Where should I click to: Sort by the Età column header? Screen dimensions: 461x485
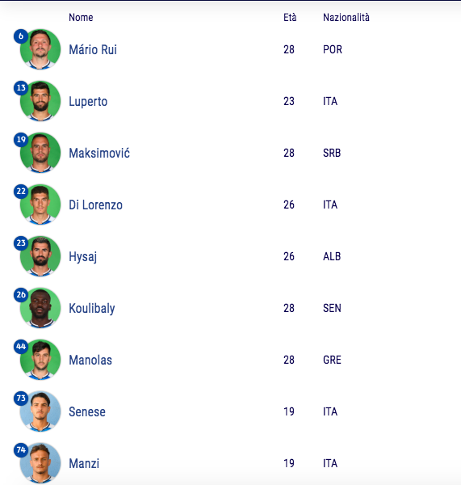click(x=290, y=17)
